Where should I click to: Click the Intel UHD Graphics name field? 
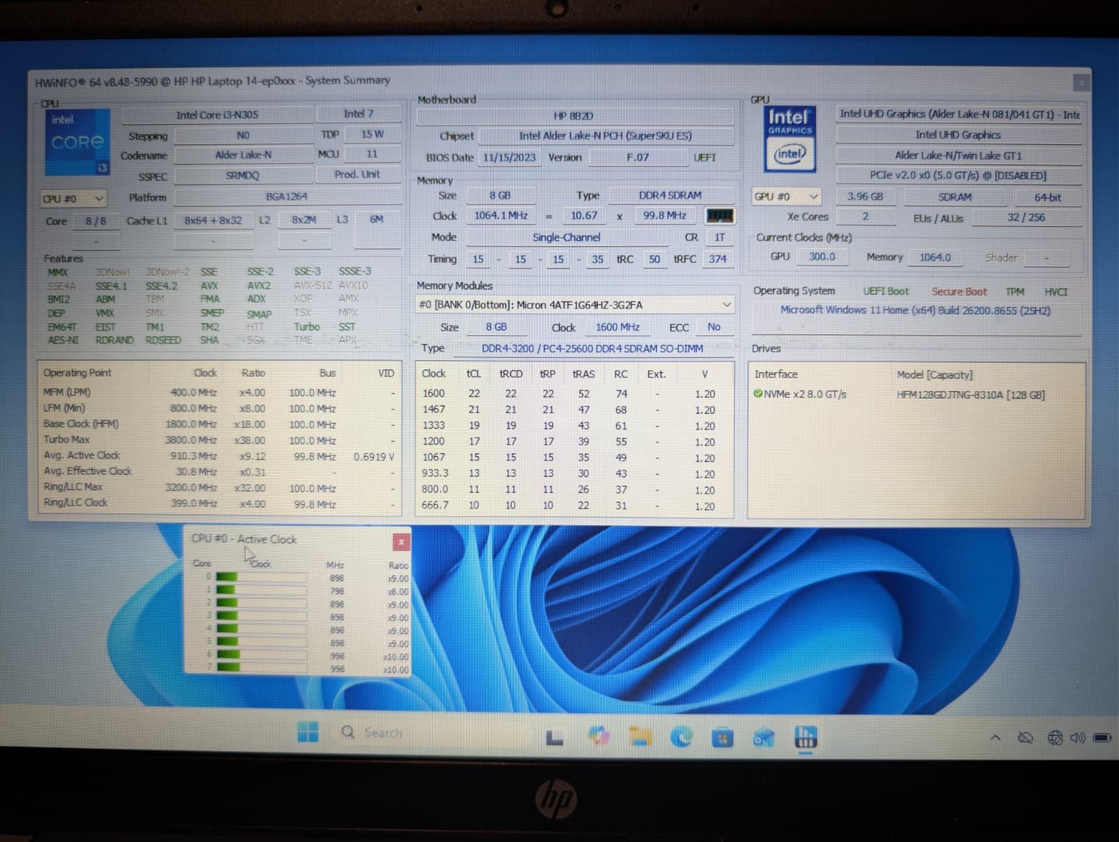(x=958, y=135)
